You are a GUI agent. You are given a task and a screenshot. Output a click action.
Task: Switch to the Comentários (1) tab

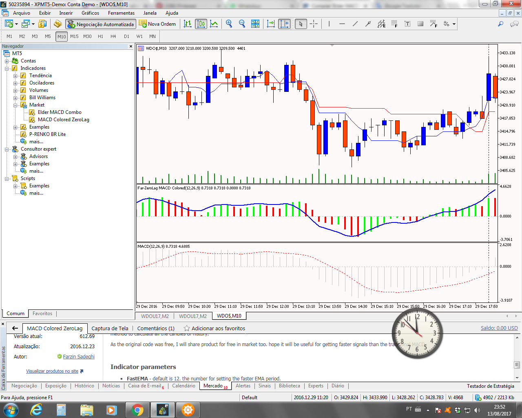(x=156, y=328)
